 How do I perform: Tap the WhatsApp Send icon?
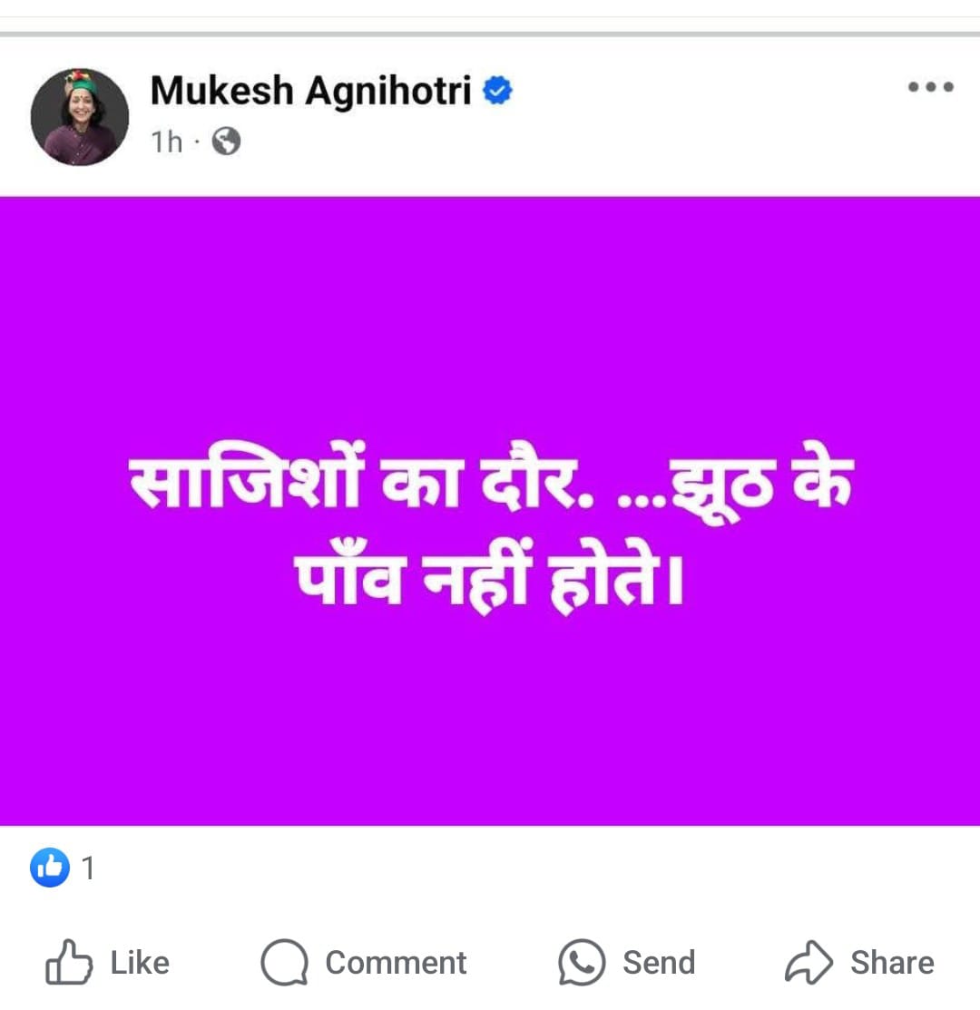[582, 962]
